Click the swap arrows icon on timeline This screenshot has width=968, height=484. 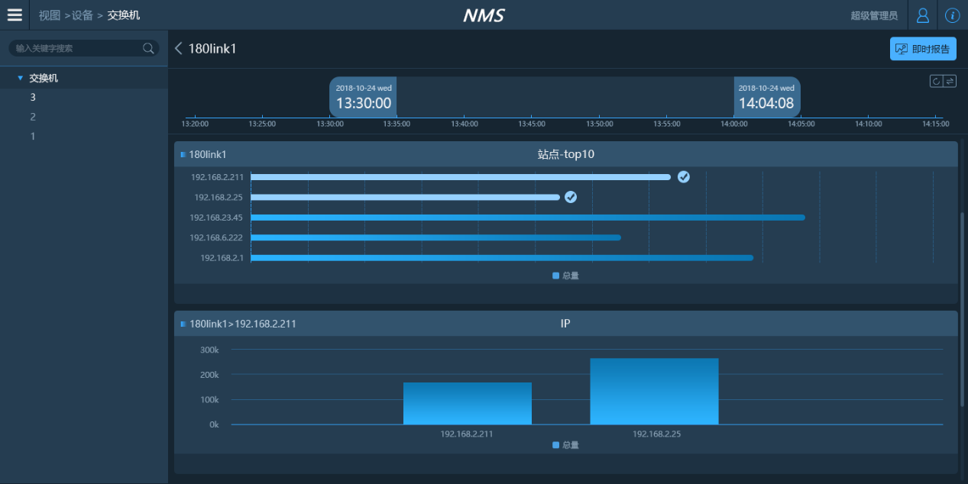(x=950, y=81)
